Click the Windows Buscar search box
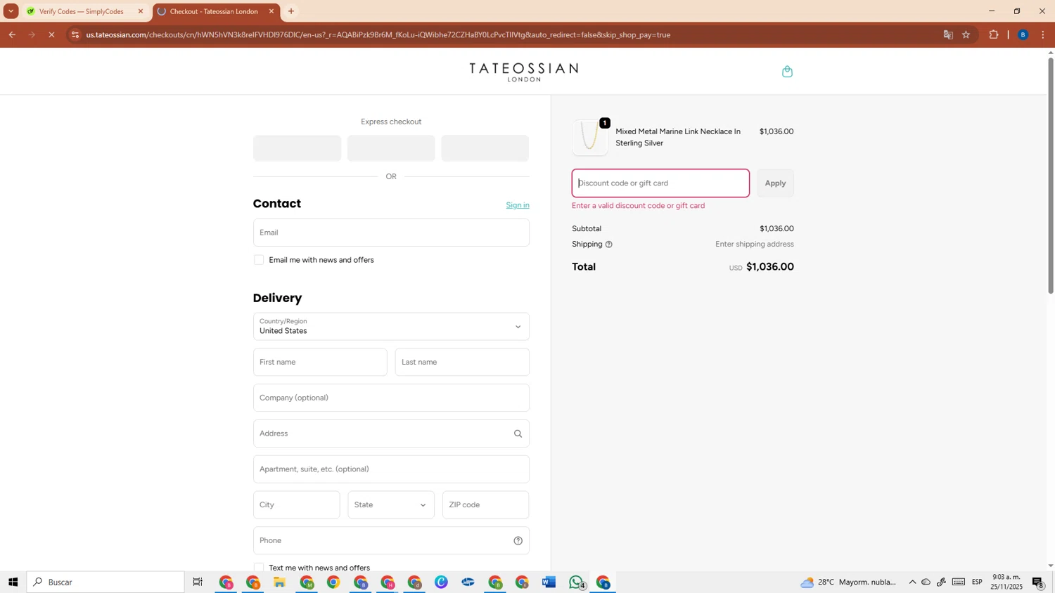 coord(105,582)
